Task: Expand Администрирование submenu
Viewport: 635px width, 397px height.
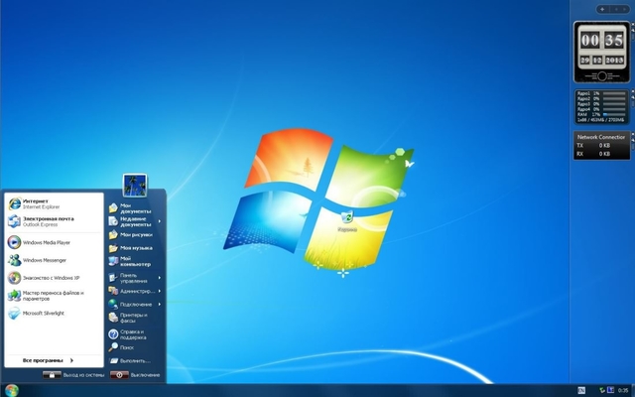Action: (x=135, y=291)
